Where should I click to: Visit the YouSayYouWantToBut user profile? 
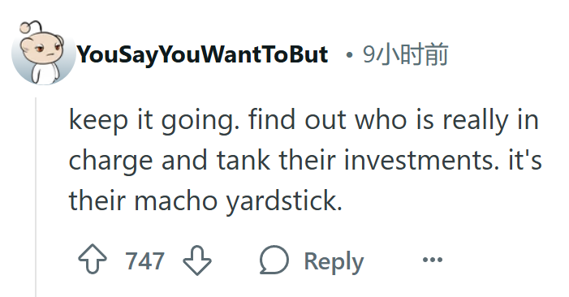click(202, 55)
